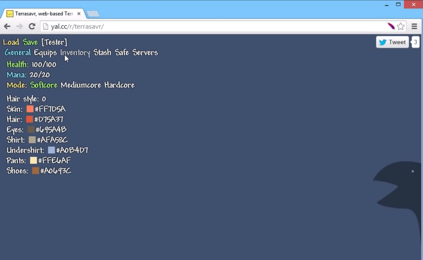Click the Health value 100/100

pyautogui.click(x=44, y=64)
